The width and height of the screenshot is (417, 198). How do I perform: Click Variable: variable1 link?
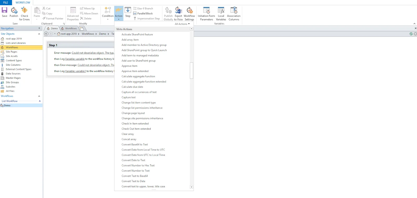point(75,71)
